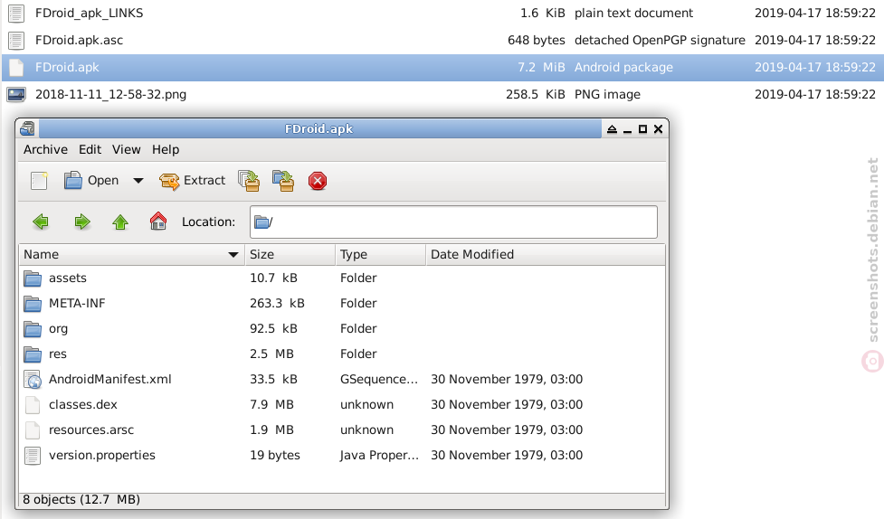Select the highlighted FDroid.apk row in the file manager
The width and height of the screenshot is (884, 519).
(442, 68)
